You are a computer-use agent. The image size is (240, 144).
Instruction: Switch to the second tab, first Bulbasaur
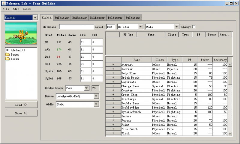[62, 18]
